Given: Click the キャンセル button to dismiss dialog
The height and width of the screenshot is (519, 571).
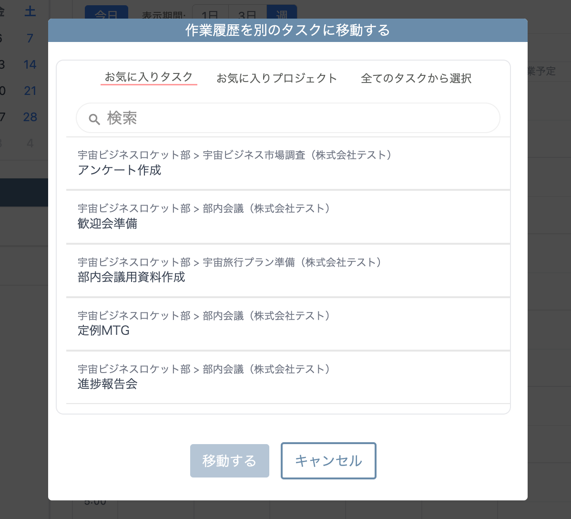Looking at the screenshot, I should [328, 461].
